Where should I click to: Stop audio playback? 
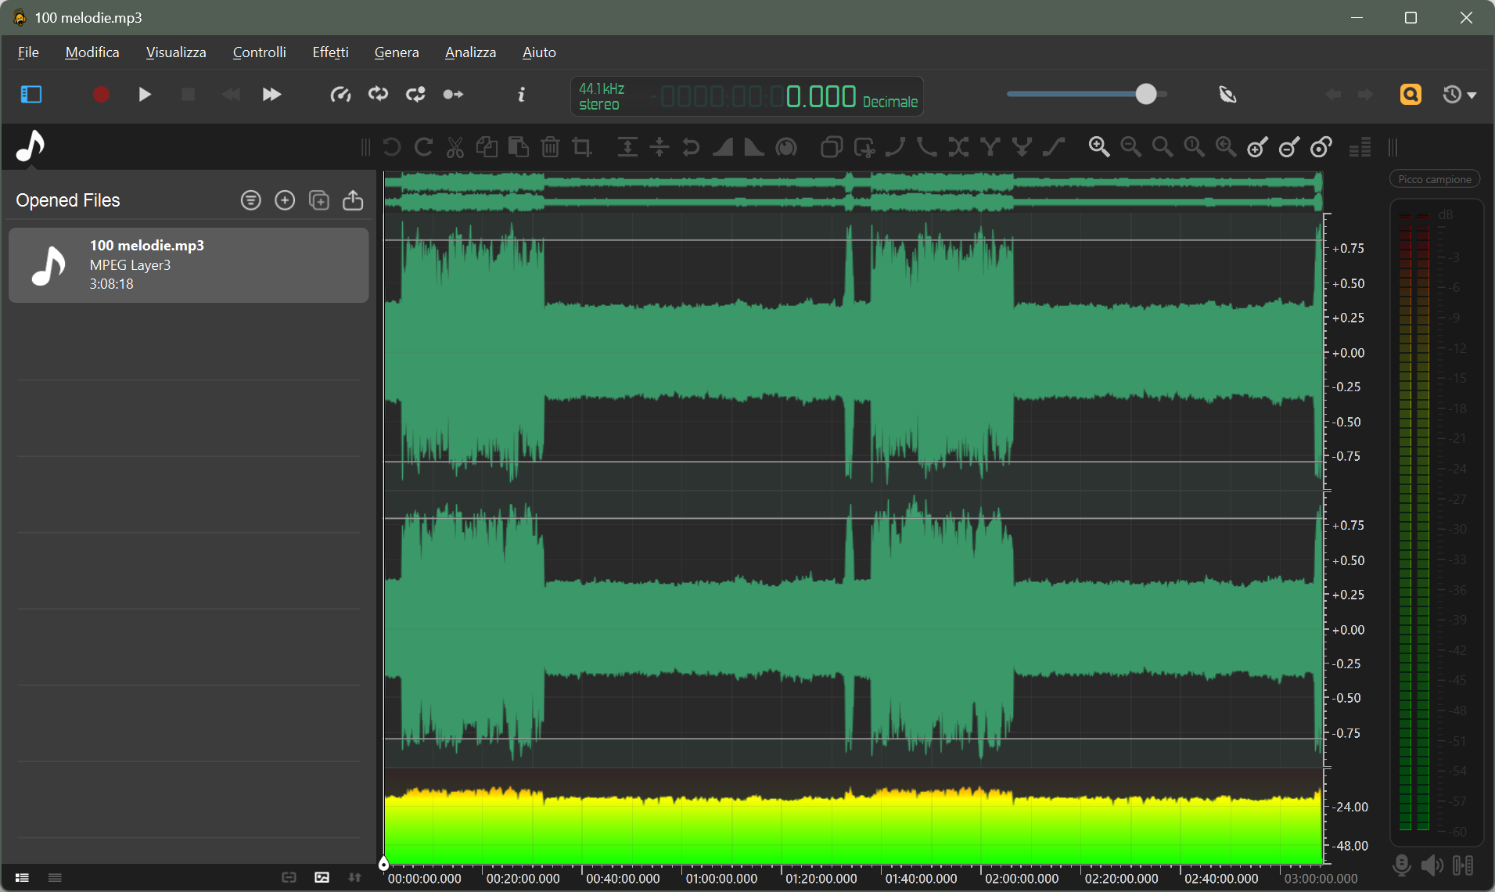click(188, 95)
